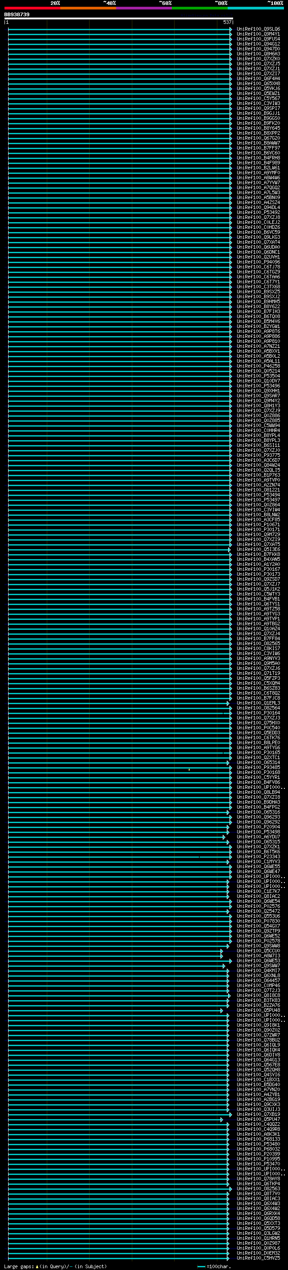Choose the hit UniRef100_P0C540
The height and width of the screenshot is (1270, 288).
coord(258,728)
